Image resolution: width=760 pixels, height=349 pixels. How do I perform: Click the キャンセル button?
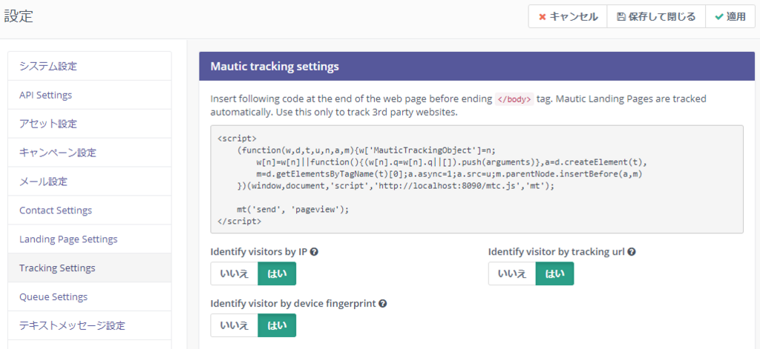[568, 17]
